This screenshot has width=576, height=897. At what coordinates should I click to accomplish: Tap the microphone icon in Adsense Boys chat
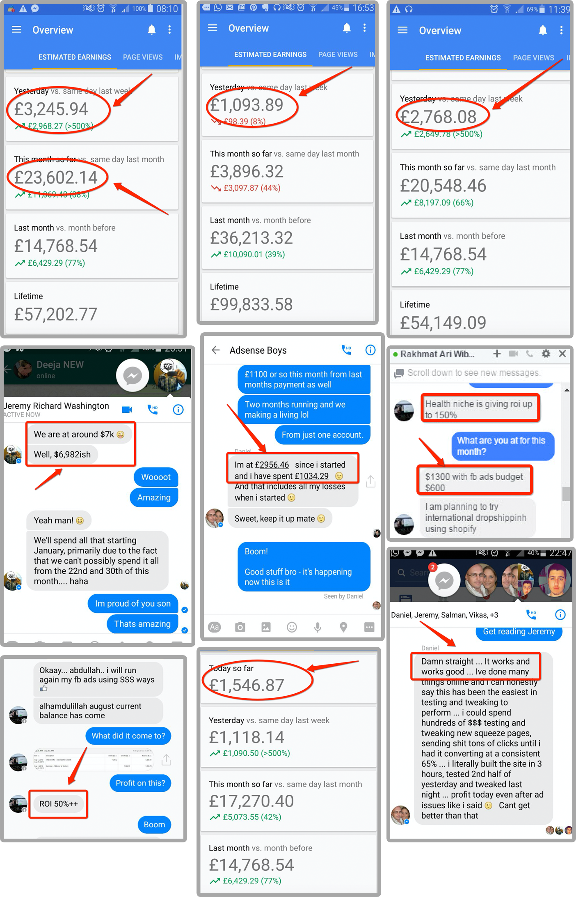point(318,627)
